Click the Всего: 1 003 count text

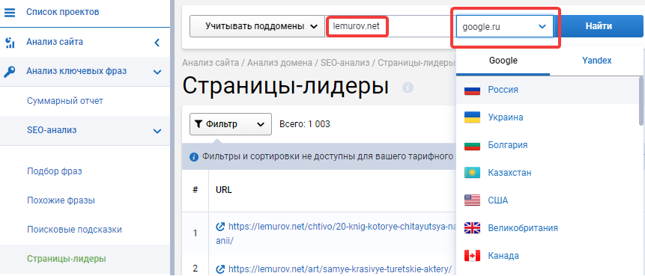304,124
